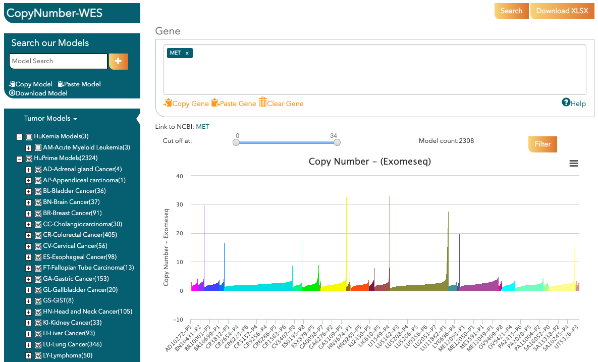Collapse the HuPrime Models tree node
The image size is (598, 362).
pos(19,159)
